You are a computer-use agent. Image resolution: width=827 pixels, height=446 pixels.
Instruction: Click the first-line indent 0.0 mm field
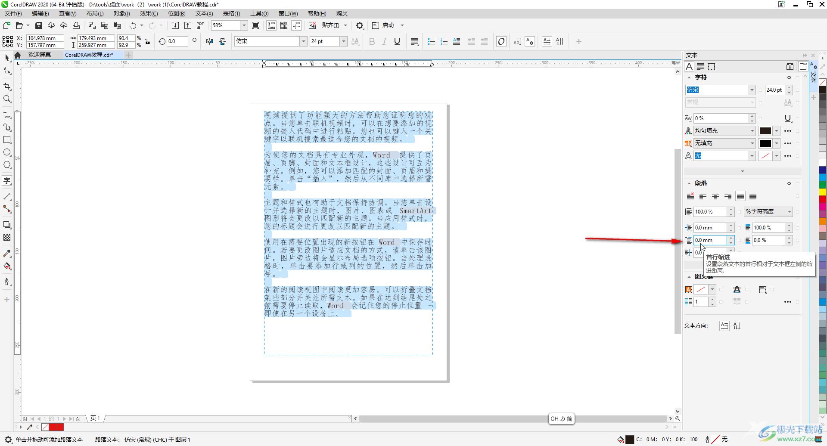click(710, 240)
